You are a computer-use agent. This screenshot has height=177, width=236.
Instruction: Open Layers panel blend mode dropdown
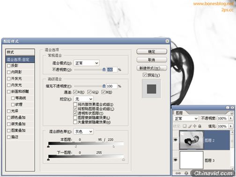point(186,118)
